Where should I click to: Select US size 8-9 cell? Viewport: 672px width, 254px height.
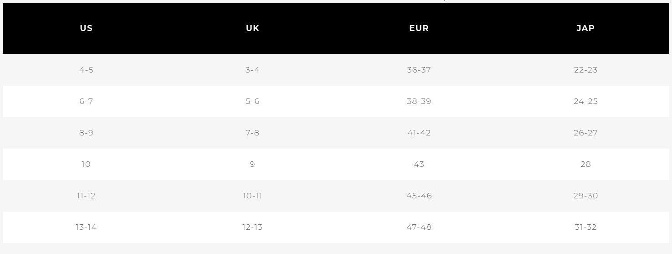[x=86, y=133]
